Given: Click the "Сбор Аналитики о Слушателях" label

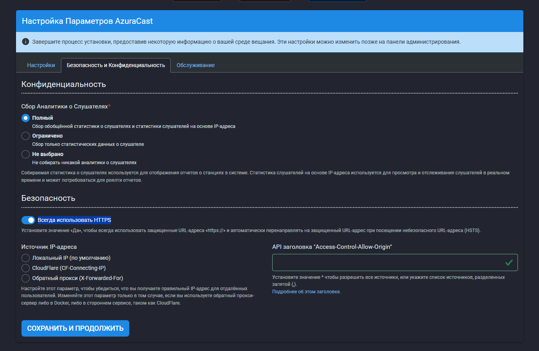Looking at the screenshot, I should (66, 106).
